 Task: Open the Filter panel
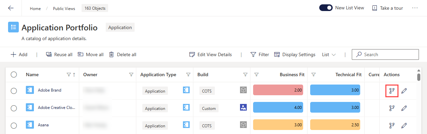(x=260, y=54)
